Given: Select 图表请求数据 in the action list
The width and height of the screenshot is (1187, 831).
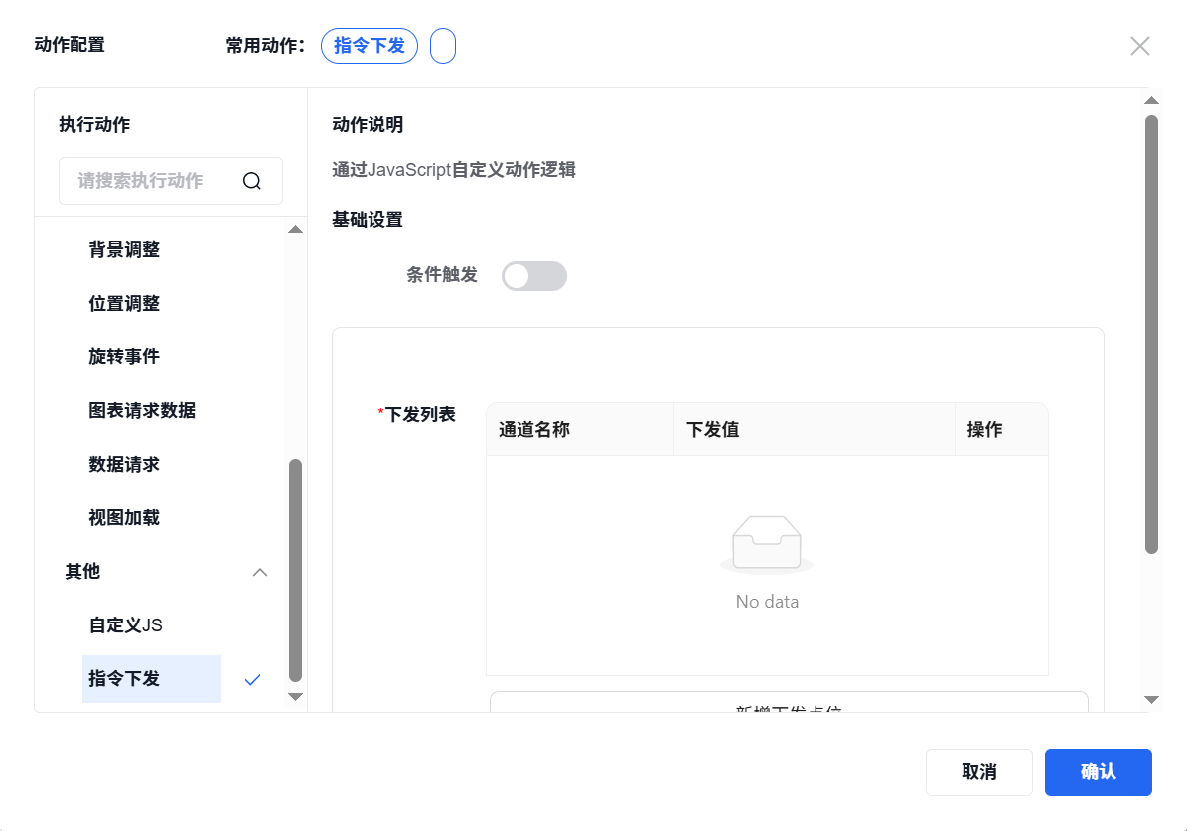Looking at the screenshot, I should coord(142,410).
